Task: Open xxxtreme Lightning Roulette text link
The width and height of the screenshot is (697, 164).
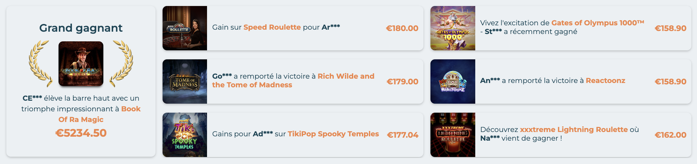Action: 574,130
